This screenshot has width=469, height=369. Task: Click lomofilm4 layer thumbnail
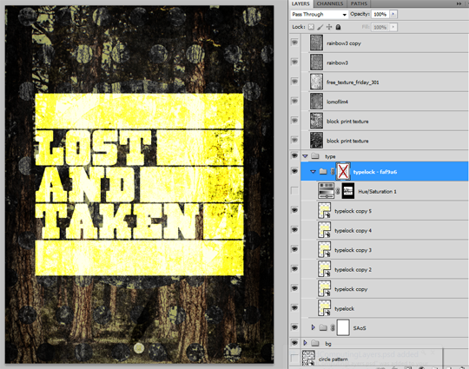(x=316, y=102)
